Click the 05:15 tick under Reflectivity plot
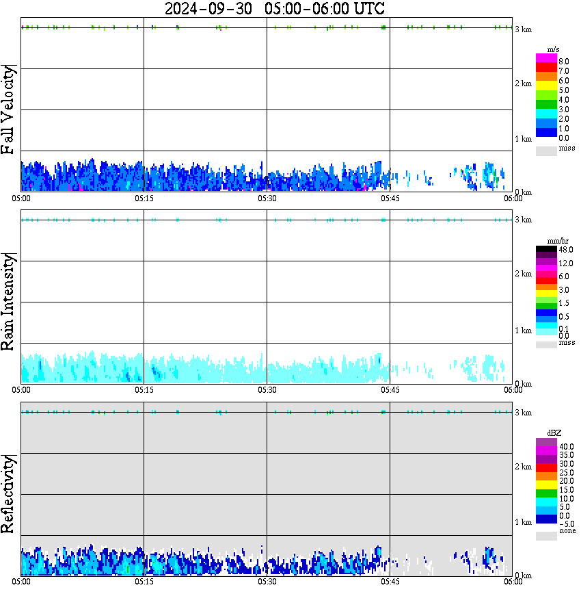Viewport: 581px width, 594px height. click(x=144, y=582)
